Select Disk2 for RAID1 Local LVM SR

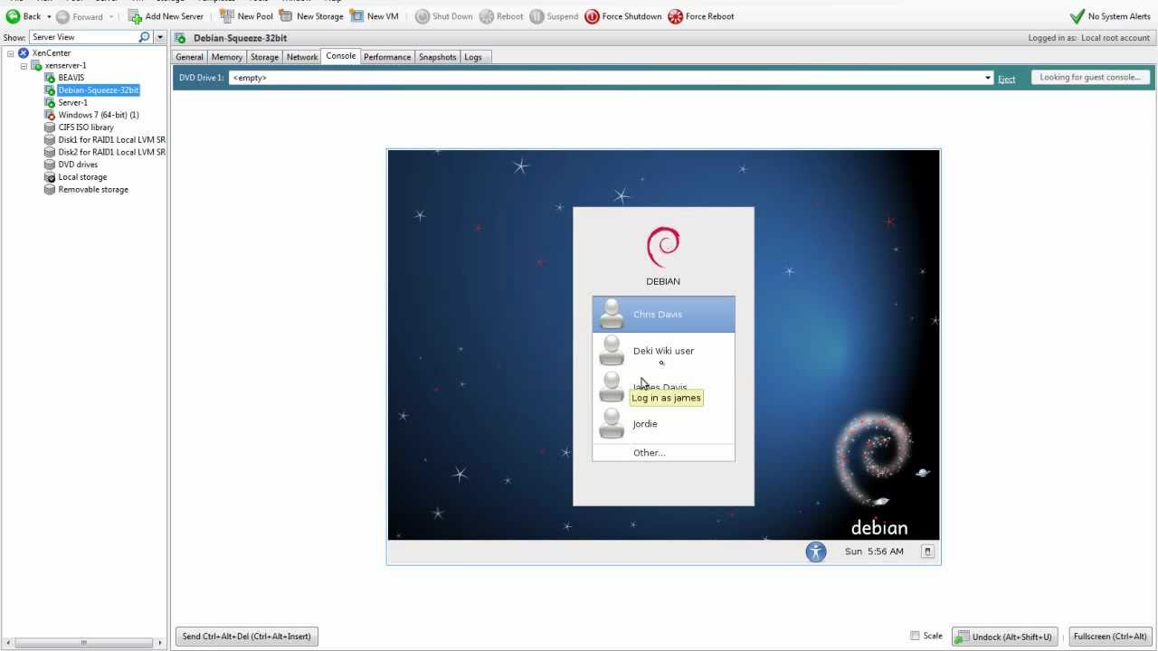[x=111, y=152]
